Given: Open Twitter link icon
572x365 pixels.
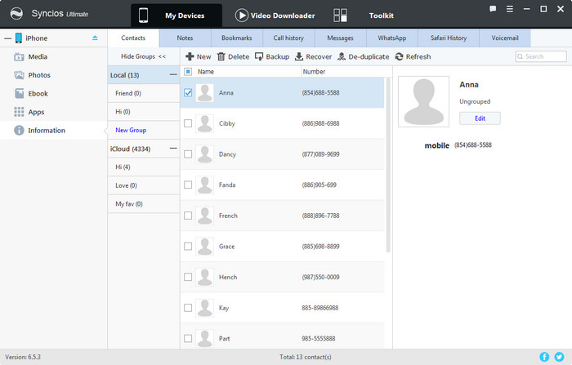Looking at the screenshot, I should (x=559, y=357).
